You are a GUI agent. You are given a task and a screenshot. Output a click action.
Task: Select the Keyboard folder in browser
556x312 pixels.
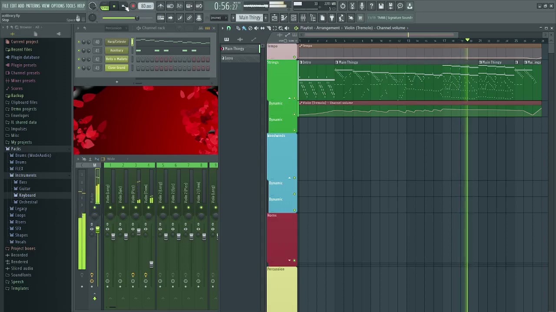click(x=27, y=195)
